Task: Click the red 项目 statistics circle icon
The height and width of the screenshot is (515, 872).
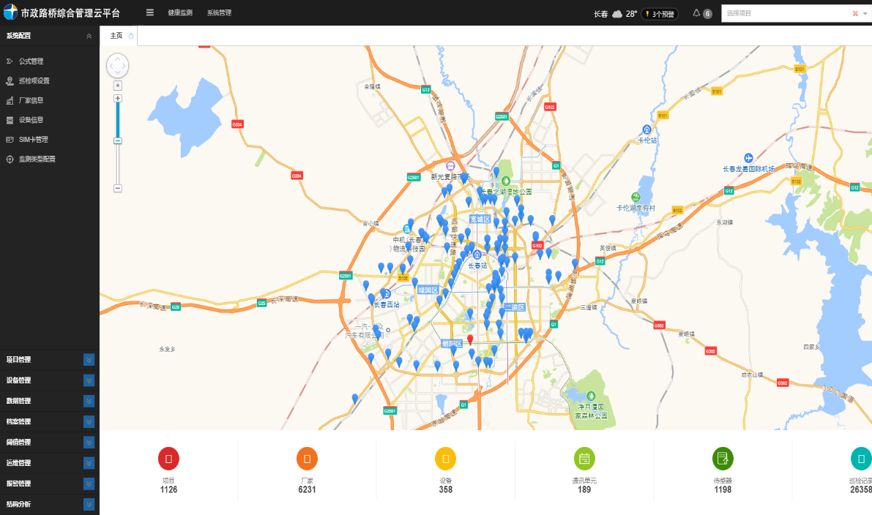Action: pyautogui.click(x=168, y=459)
